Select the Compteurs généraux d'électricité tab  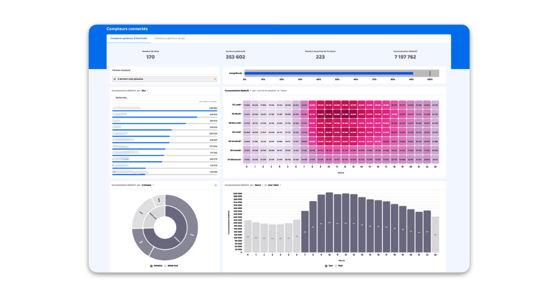(x=128, y=38)
